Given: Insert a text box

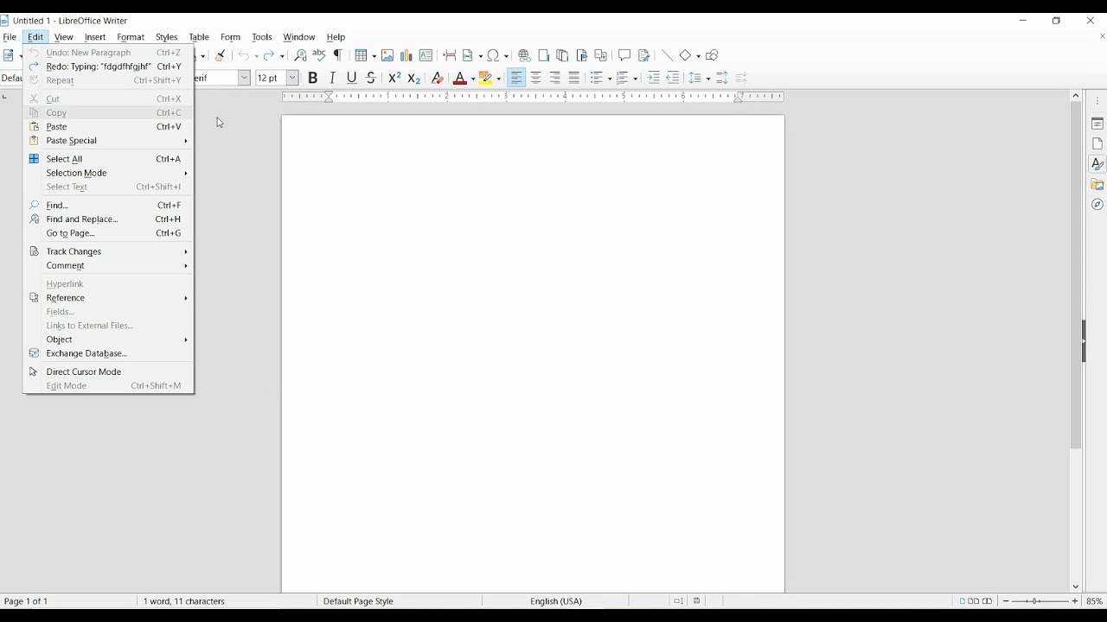Looking at the screenshot, I should pyautogui.click(x=426, y=55).
